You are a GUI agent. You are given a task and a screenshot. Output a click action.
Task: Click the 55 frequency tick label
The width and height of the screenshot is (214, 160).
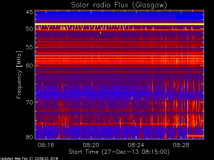tap(29, 47)
